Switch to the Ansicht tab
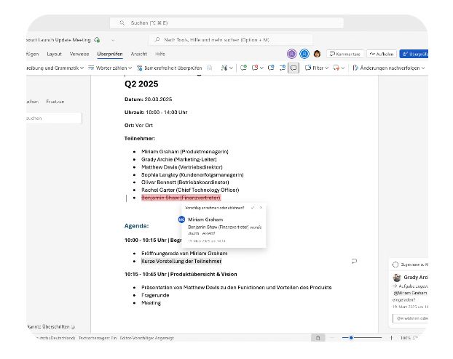 [138, 54]
